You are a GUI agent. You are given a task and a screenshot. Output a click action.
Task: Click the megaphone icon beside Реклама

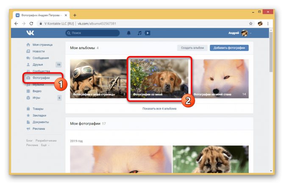tap(28, 128)
